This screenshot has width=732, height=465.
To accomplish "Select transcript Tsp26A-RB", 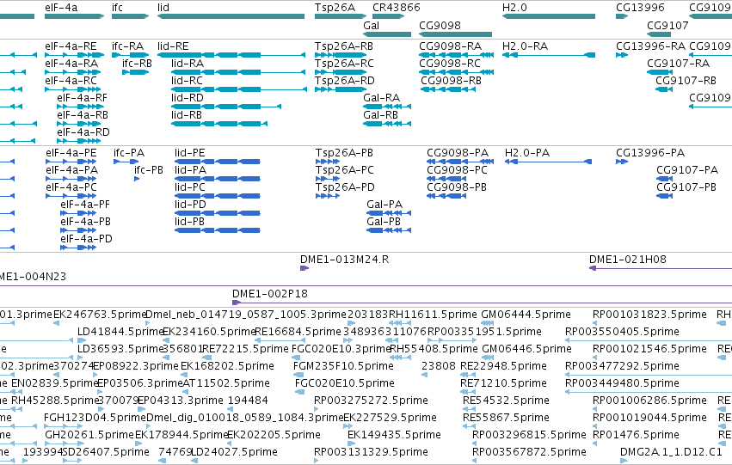I will [341, 55].
